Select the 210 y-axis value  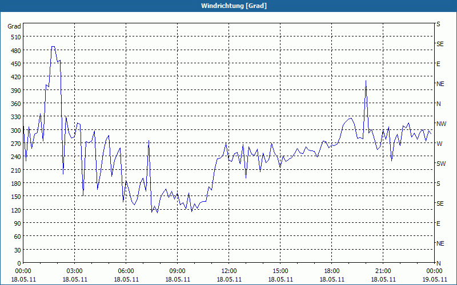(x=16, y=170)
